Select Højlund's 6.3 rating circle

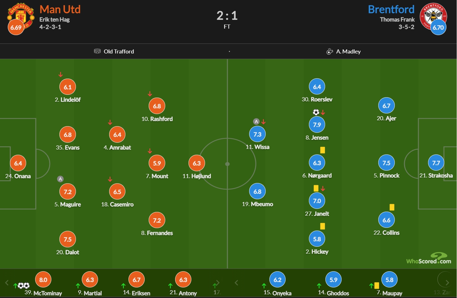pyautogui.click(x=197, y=163)
